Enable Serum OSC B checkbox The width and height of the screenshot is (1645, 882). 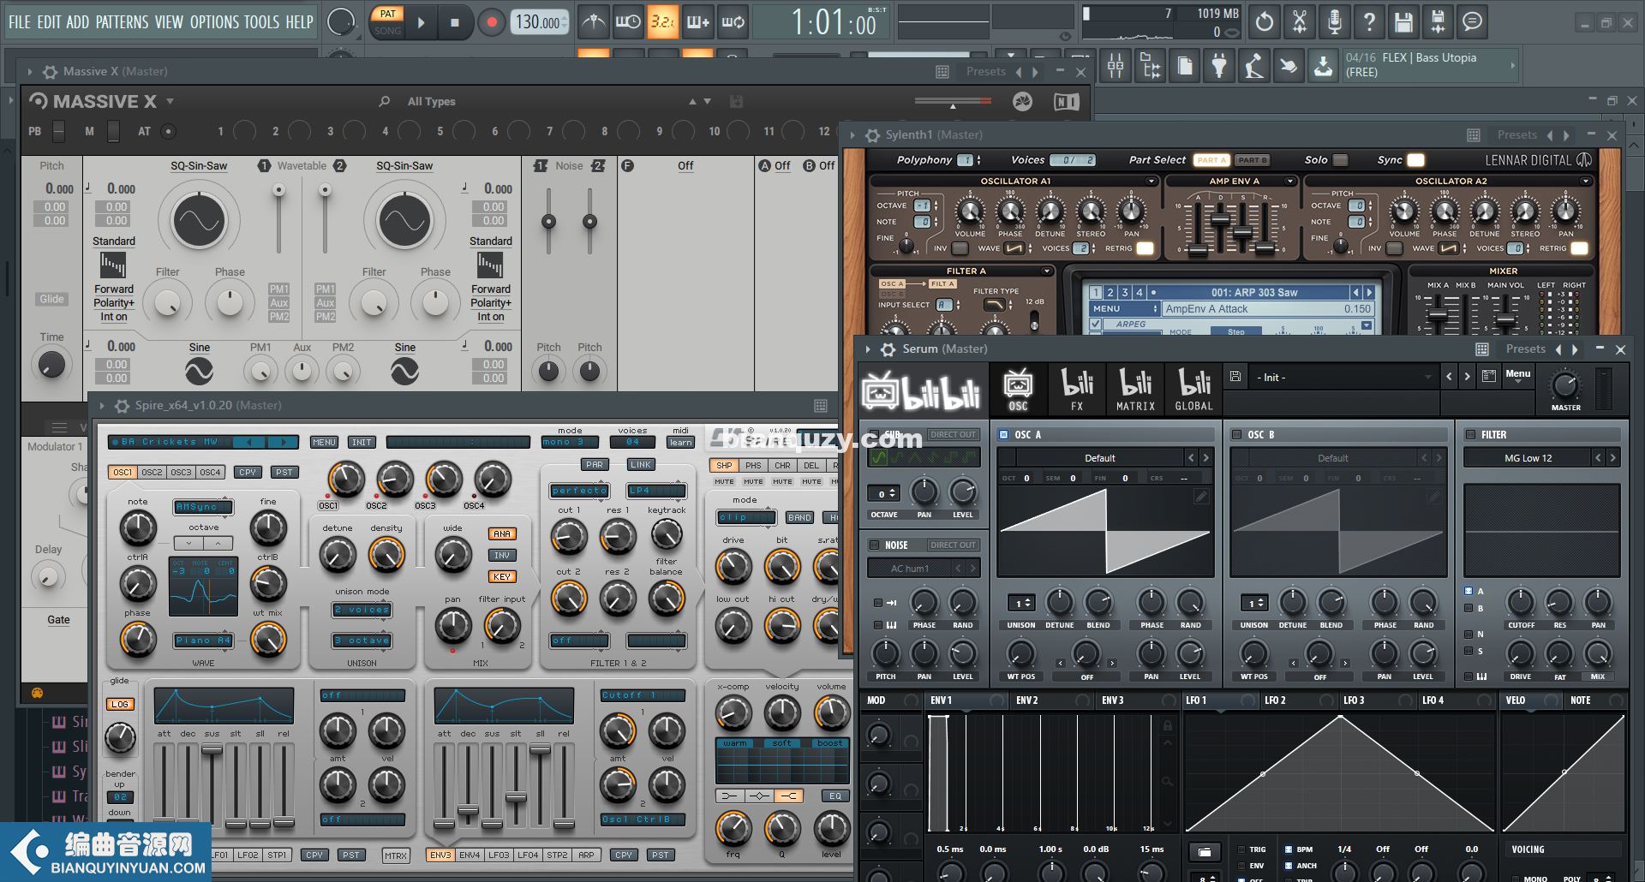click(x=1236, y=435)
